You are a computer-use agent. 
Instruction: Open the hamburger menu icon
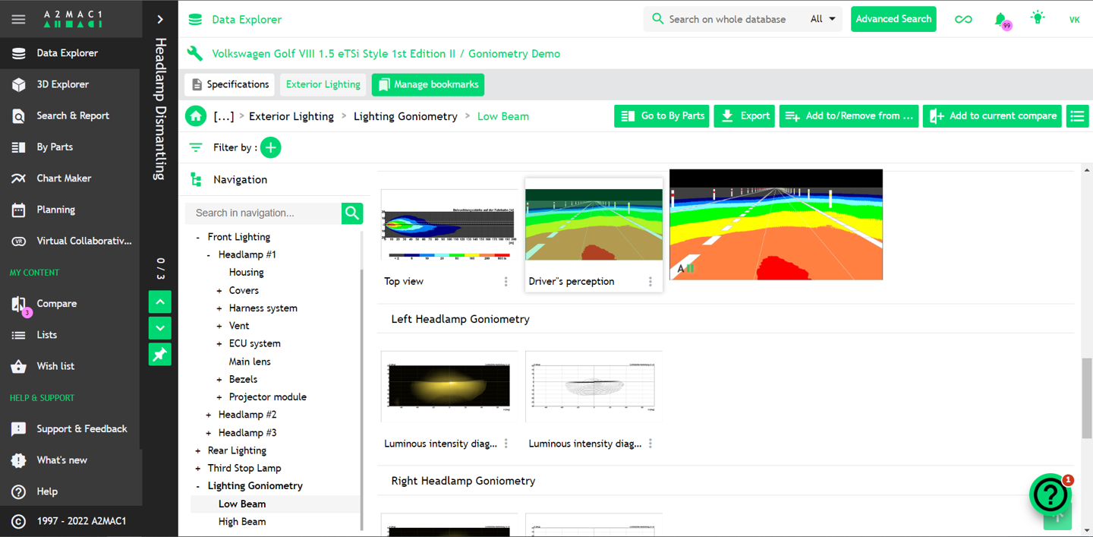pos(18,19)
